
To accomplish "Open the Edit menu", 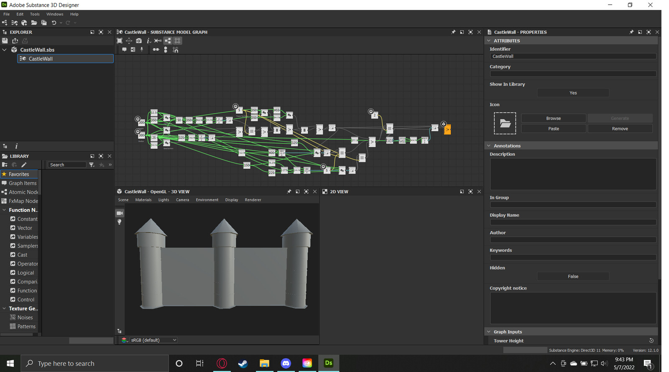I will pyautogui.click(x=20, y=14).
